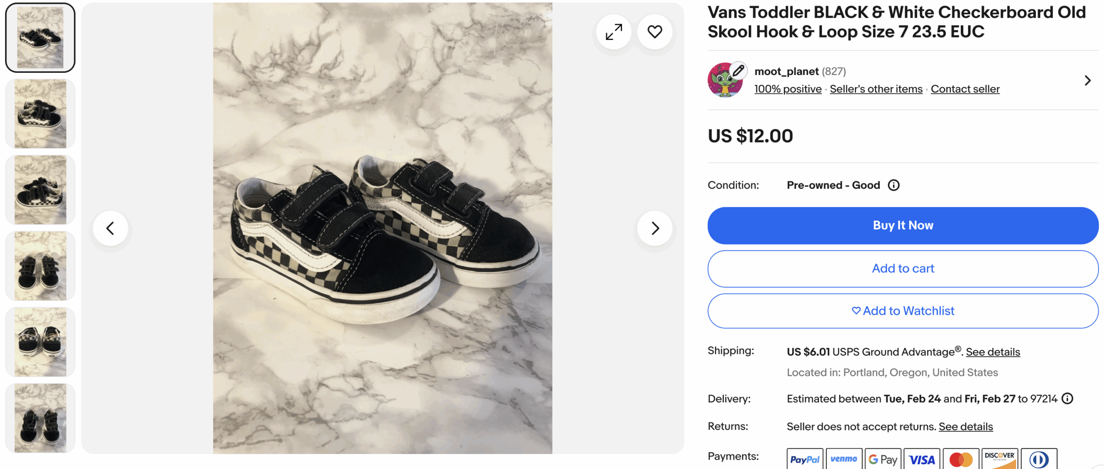Open the 100% positive feedback link

click(788, 89)
